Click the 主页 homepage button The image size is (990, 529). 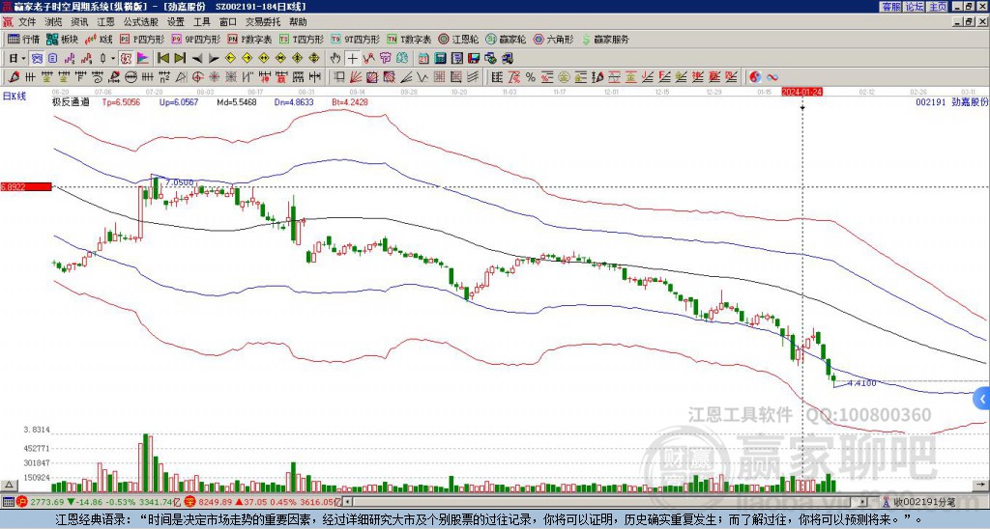point(938,7)
